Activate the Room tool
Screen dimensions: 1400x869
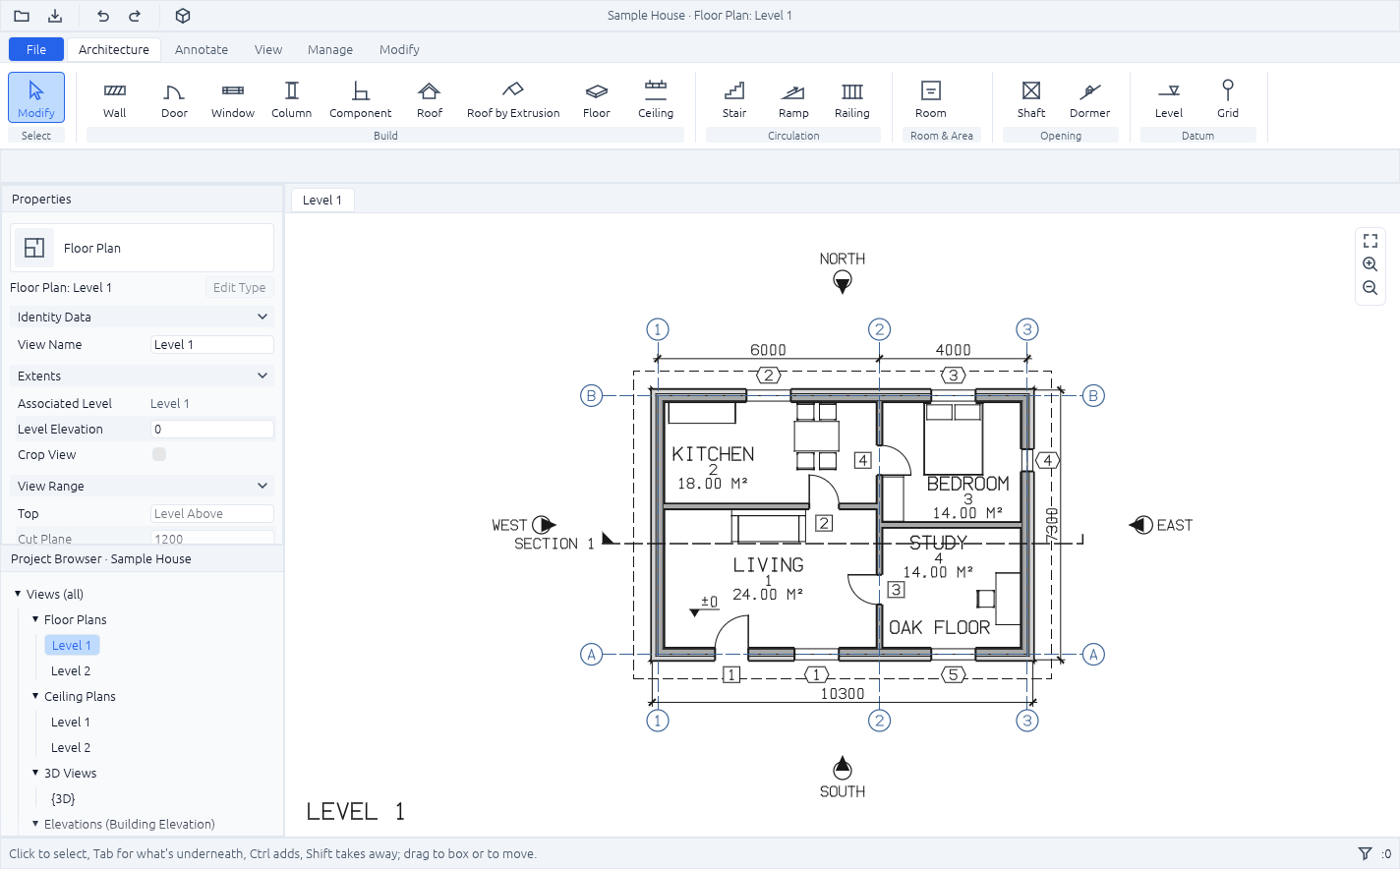[931, 98]
